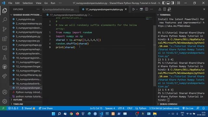Change line ending via CRLF
The height and width of the screenshot is (117, 208).
click(130, 108)
